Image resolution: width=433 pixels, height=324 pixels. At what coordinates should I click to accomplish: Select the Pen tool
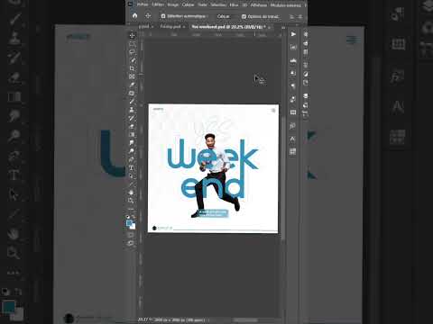click(132, 159)
